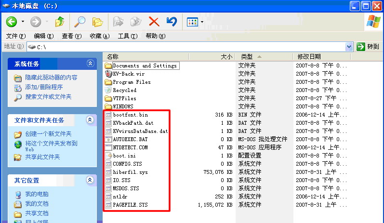Select the WINDOWS folder icon

tap(108, 107)
